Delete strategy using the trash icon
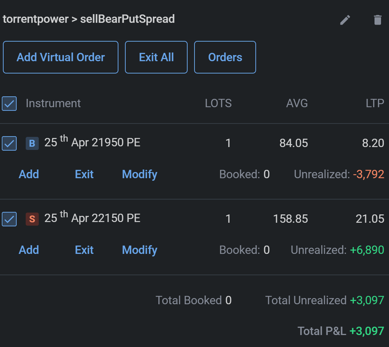The image size is (389, 347). click(377, 20)
